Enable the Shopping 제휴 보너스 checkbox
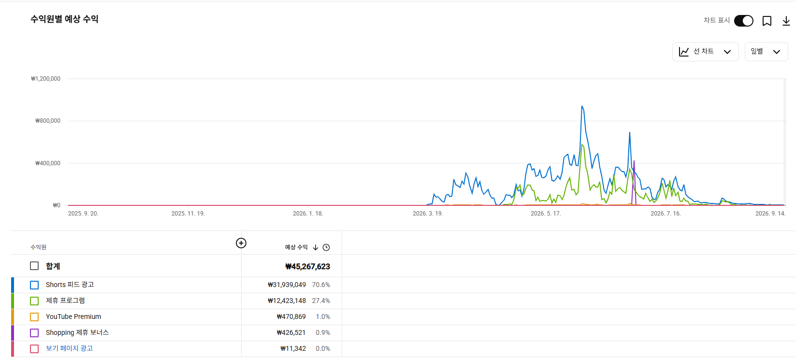This screenshot has width=795, height=360. pos(34,333)
